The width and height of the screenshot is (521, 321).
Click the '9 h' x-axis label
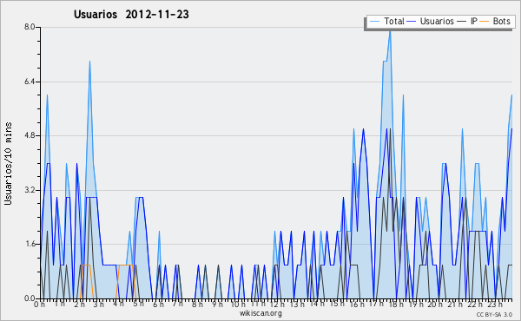tap(217, 305)
